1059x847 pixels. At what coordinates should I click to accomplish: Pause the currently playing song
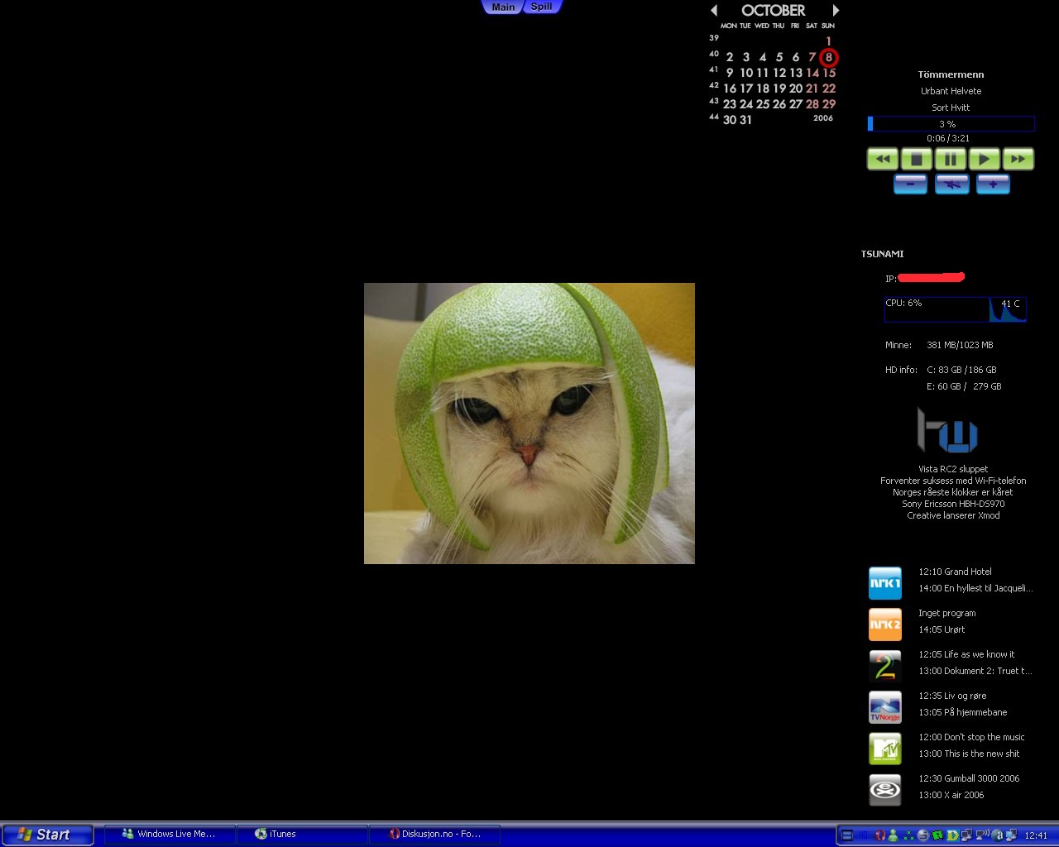point(950,159)
